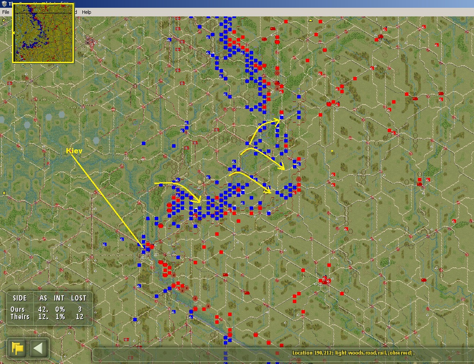Viewport: 474px width, 364px height.
Task: Click the 'Theirs' row label in stats panel
Action: pos(20,317)
